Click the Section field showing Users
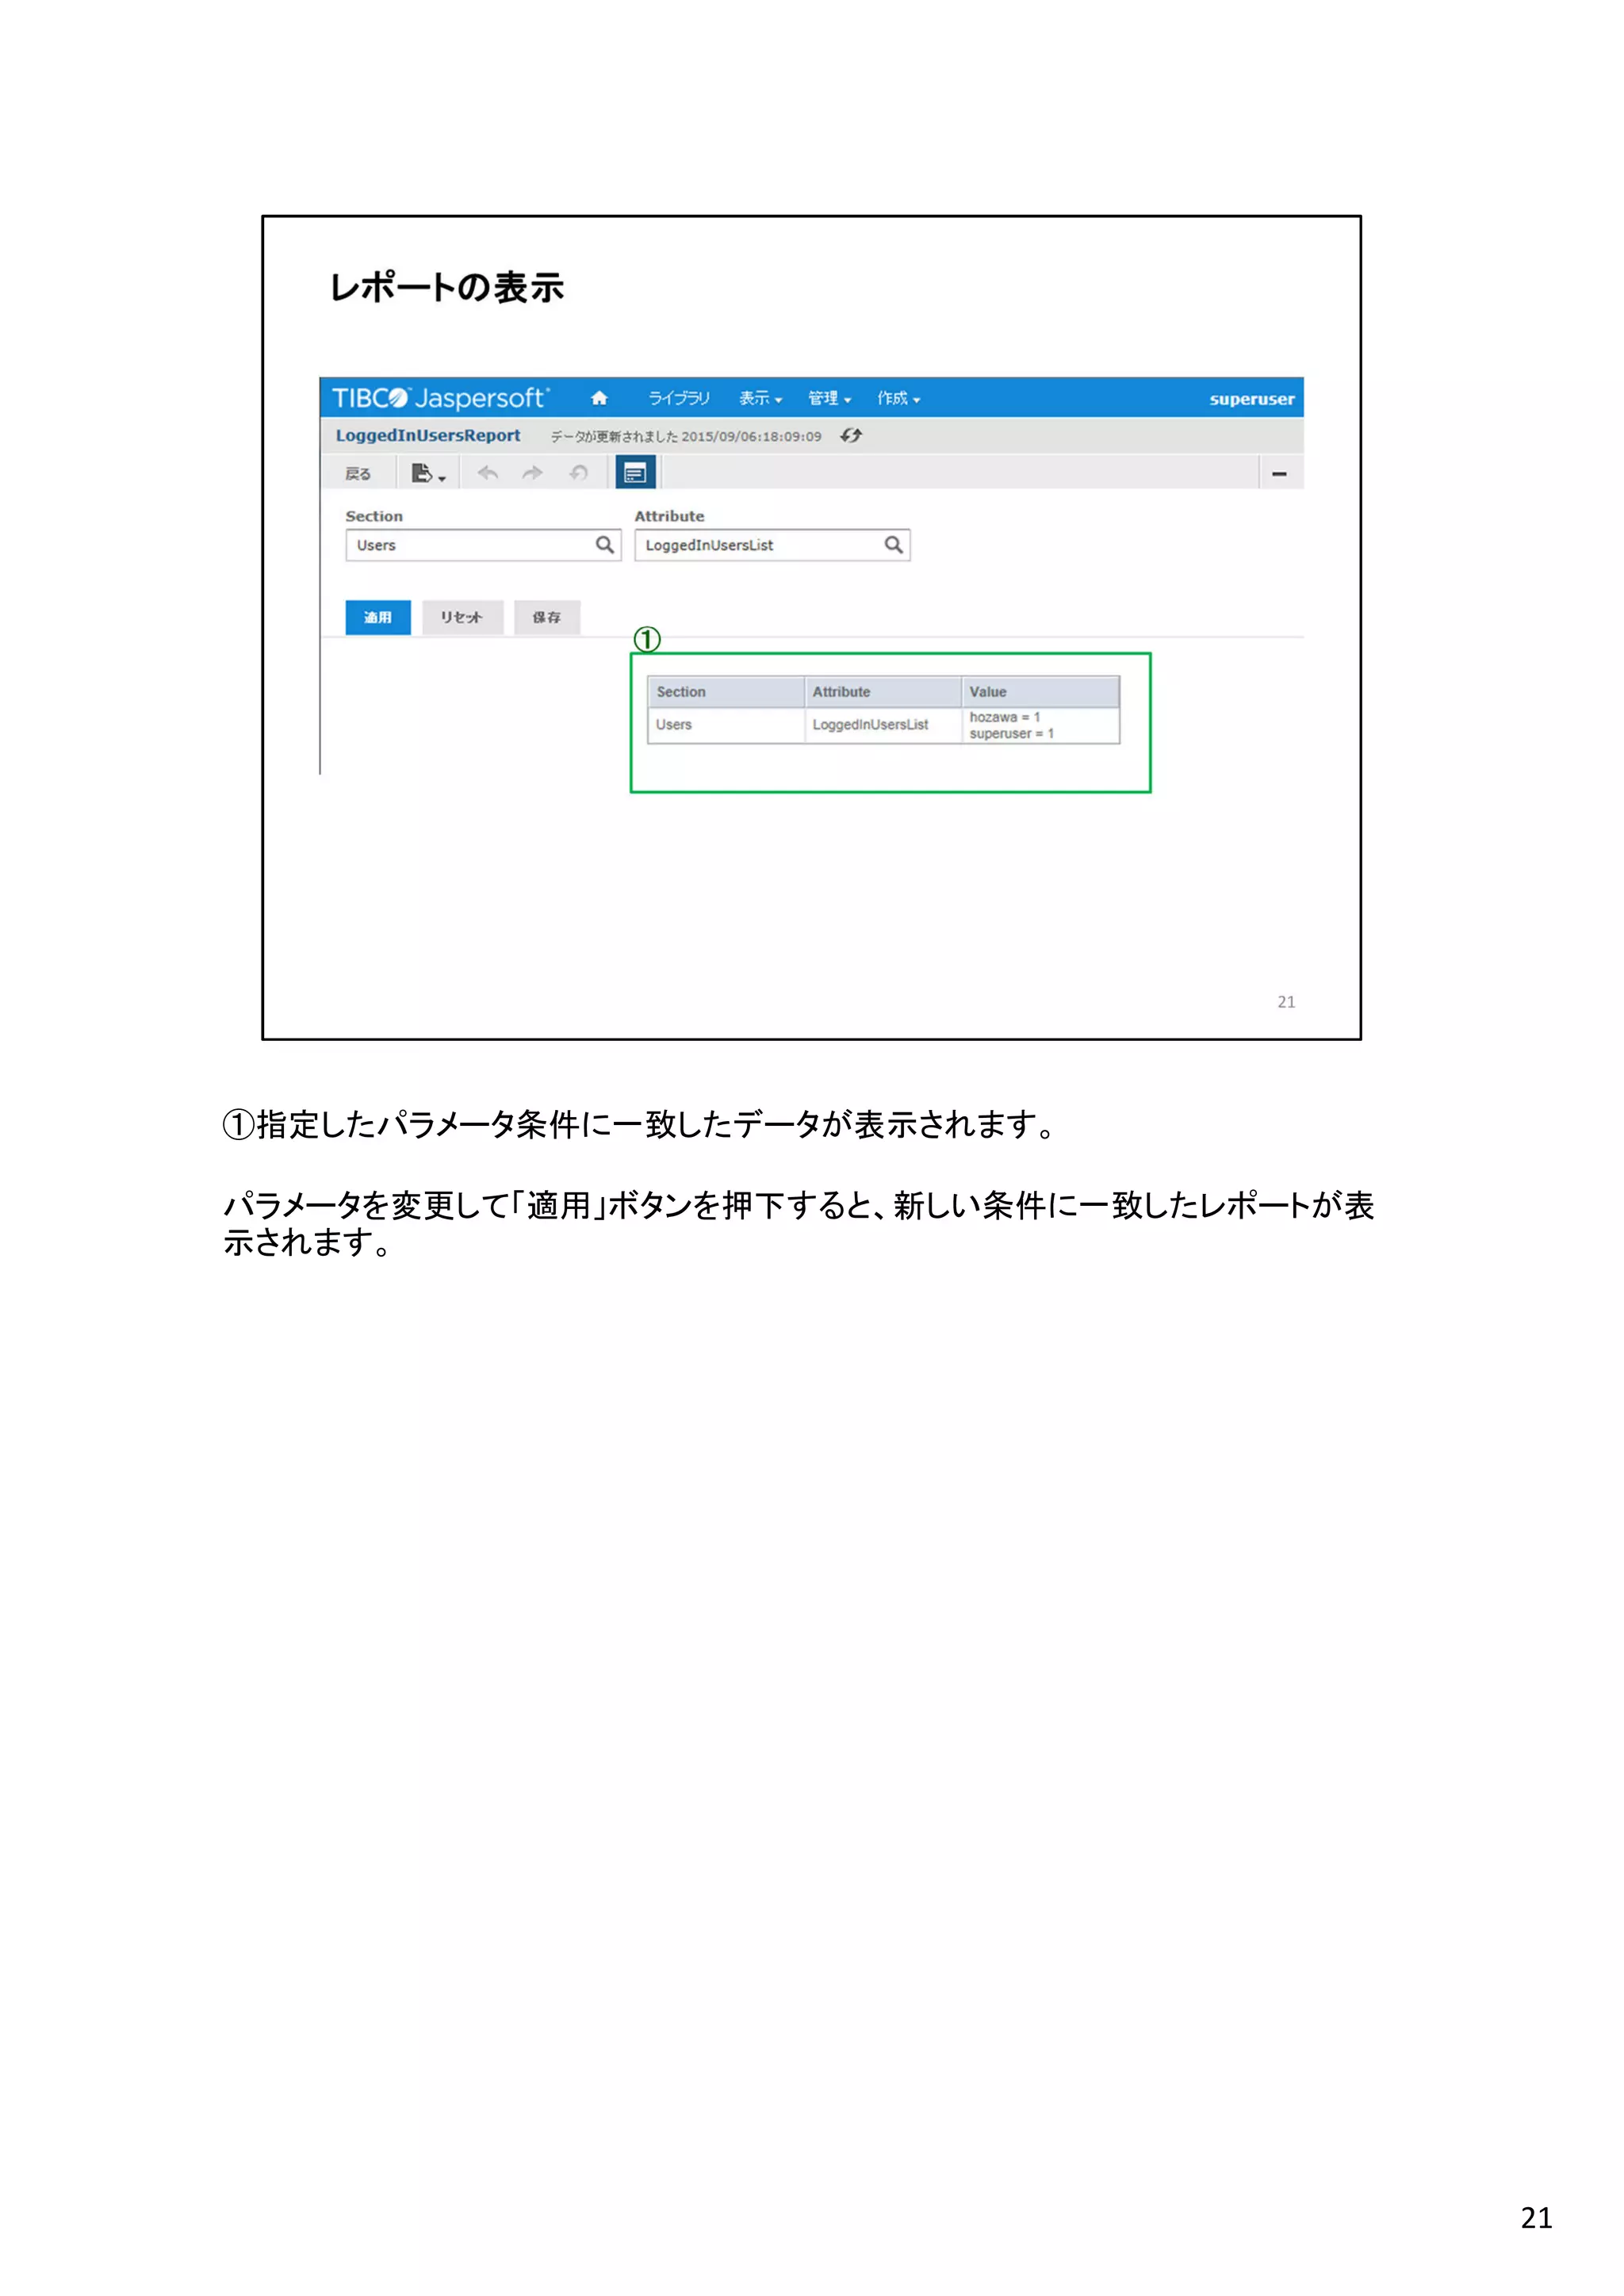 [x=483, y=545]
